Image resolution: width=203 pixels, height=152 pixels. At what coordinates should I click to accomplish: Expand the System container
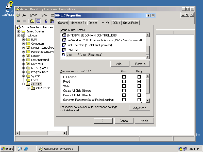tap(23, 76)
